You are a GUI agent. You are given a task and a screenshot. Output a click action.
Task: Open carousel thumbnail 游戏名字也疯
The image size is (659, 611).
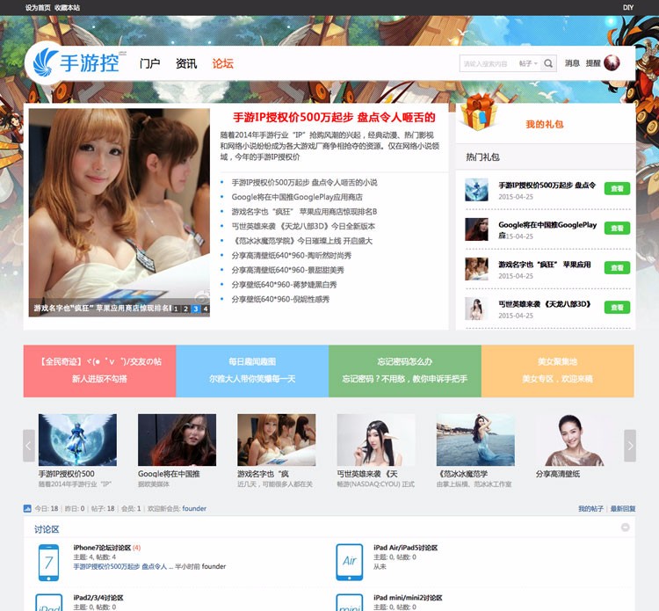(277, 440)
